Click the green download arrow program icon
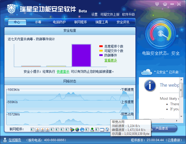 [92, 130]
